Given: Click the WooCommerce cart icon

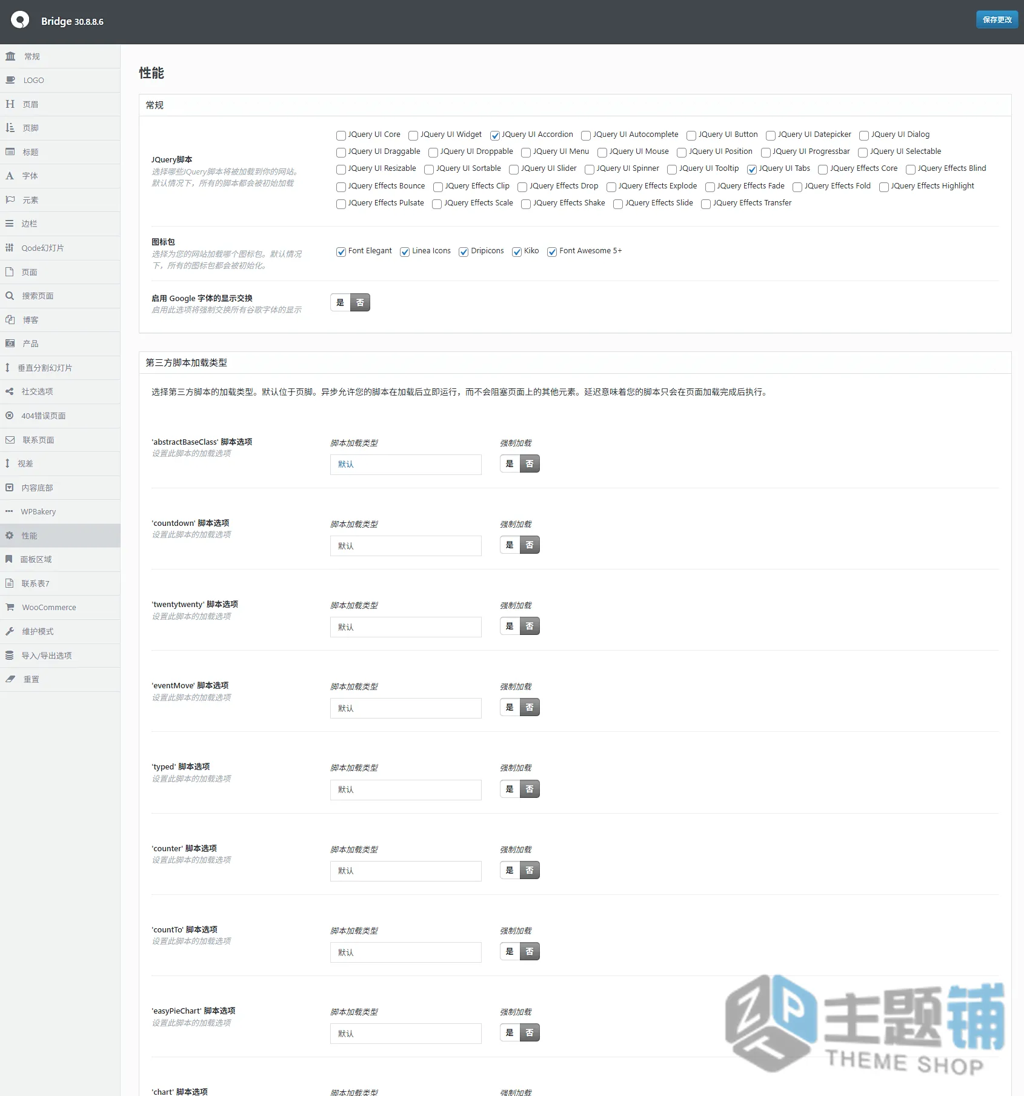Looking at the screenshot, I should pyautogui.click(x=10, y=607).
